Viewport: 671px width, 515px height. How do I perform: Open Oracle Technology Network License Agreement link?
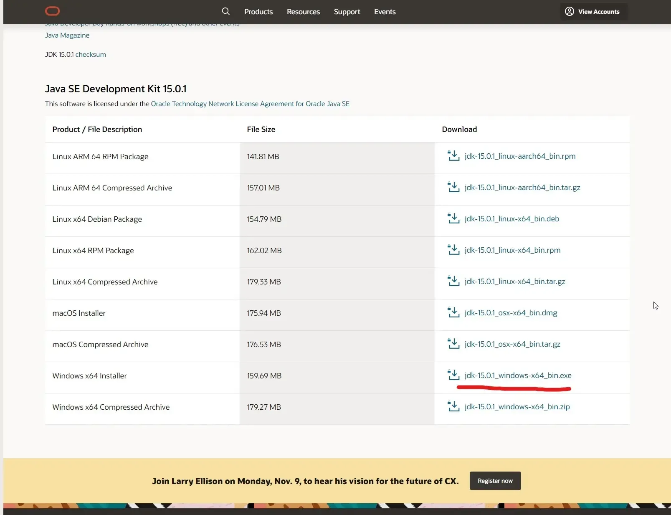coord(250,104)
